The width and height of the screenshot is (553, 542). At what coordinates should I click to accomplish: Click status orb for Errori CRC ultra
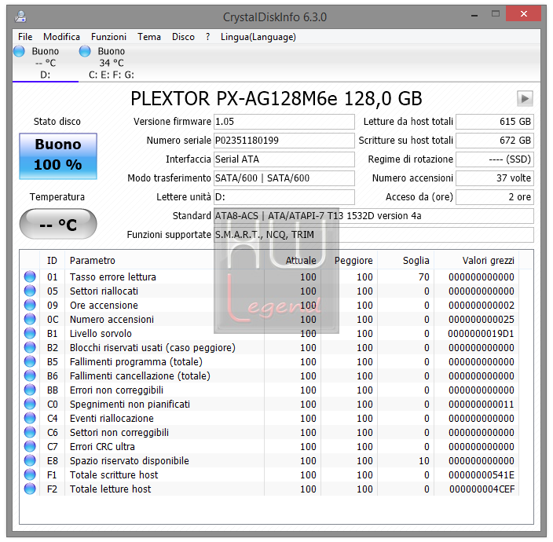click(30, 446)
